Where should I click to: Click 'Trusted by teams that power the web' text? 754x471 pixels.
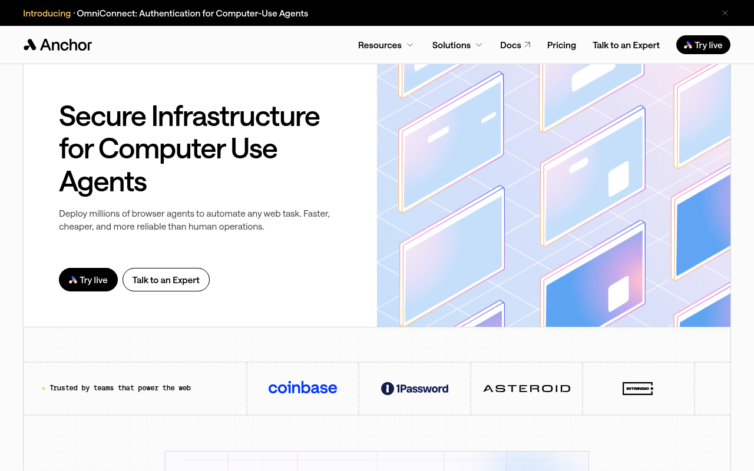click(120, 388)
